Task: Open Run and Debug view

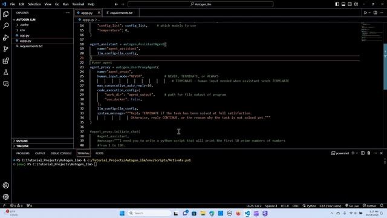Action: (x=6, y=38)
